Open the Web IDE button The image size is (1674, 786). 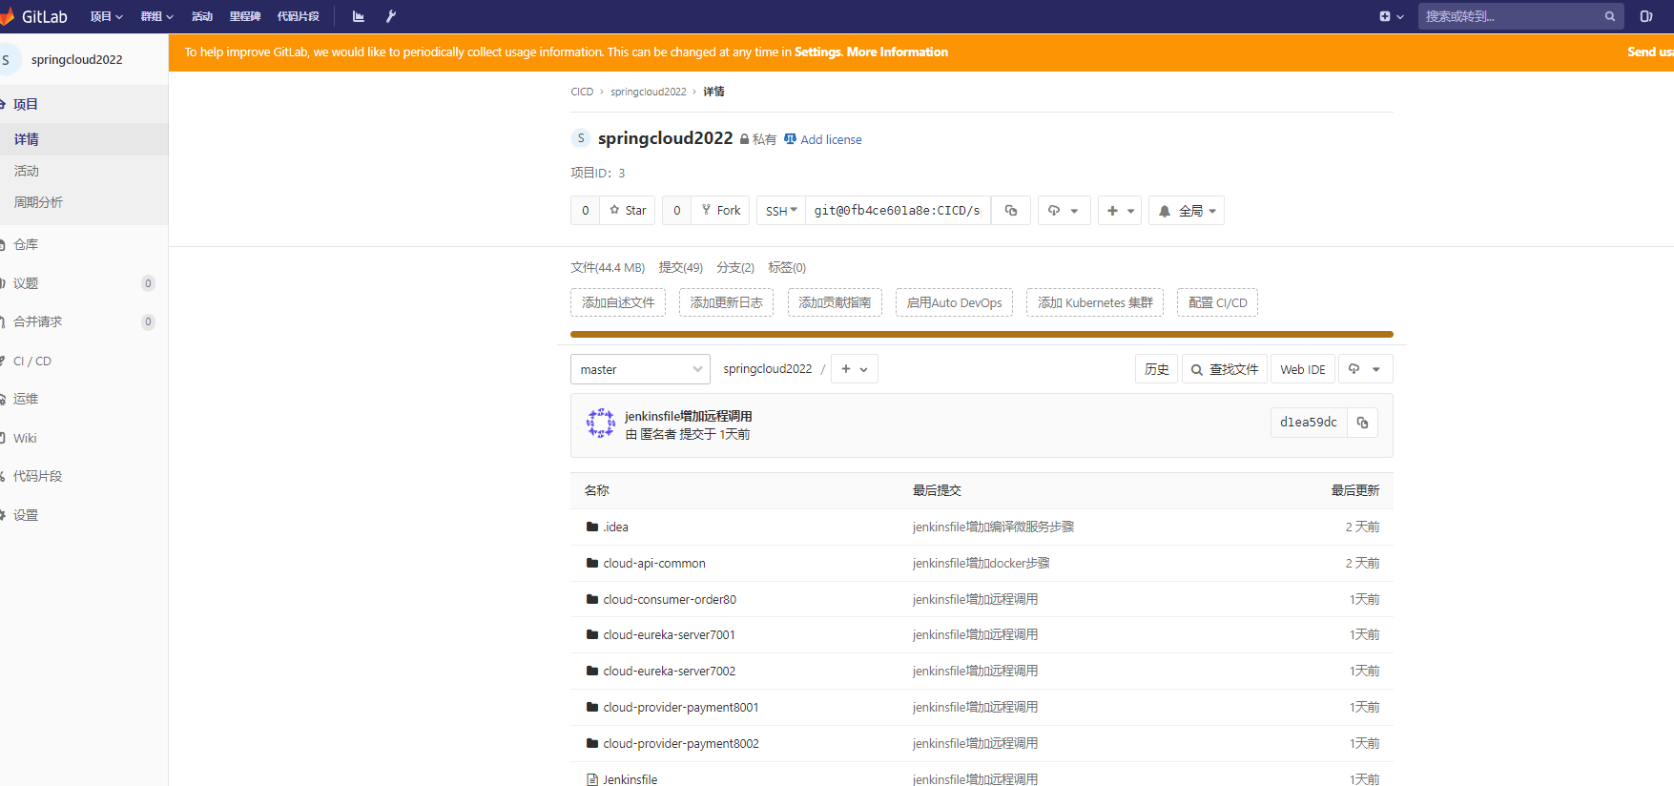click(x=1303, y=369)
